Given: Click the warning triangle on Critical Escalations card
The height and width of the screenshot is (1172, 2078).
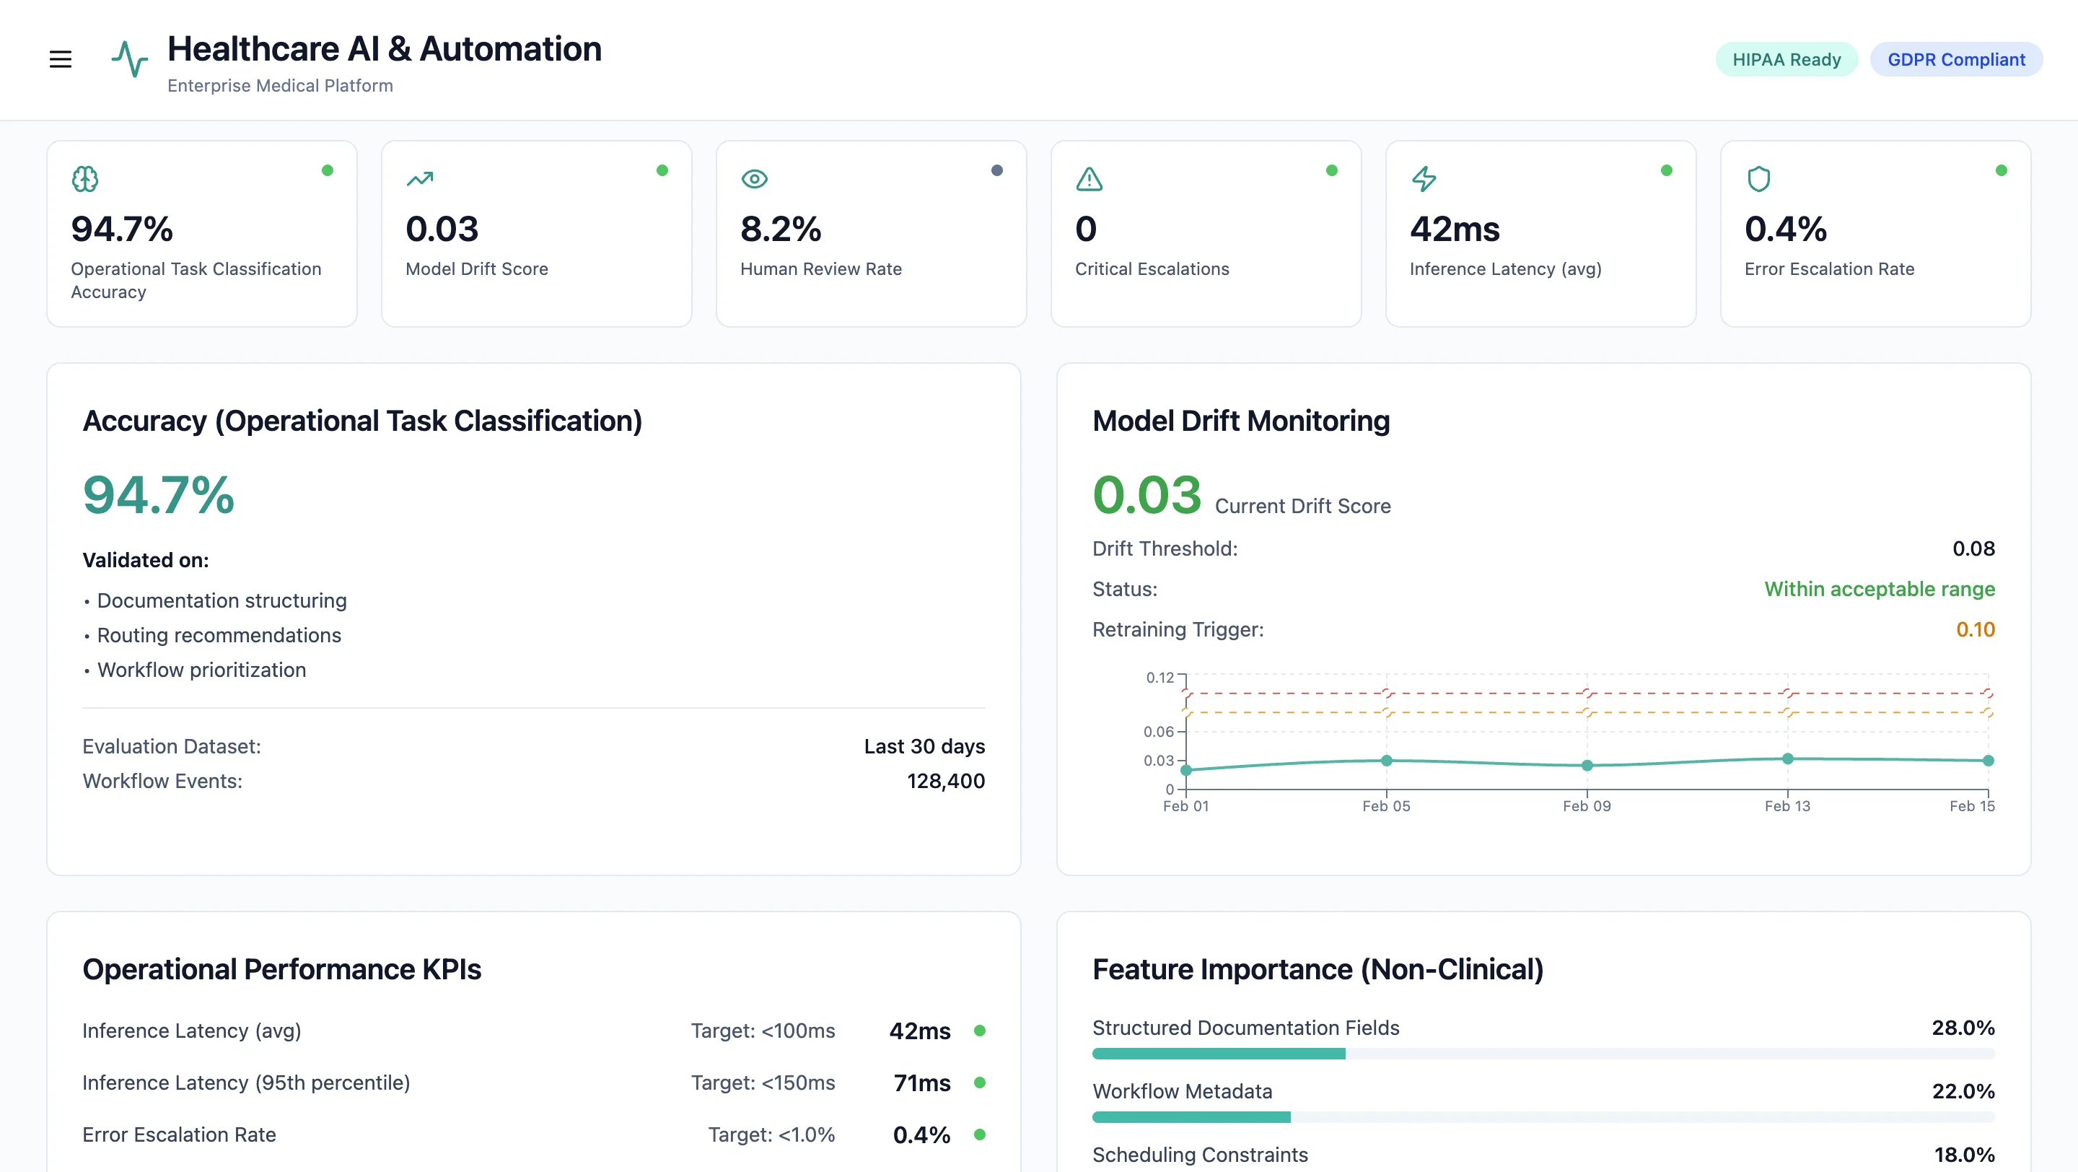Looking at the screenshot, I should click(1087, 180).
